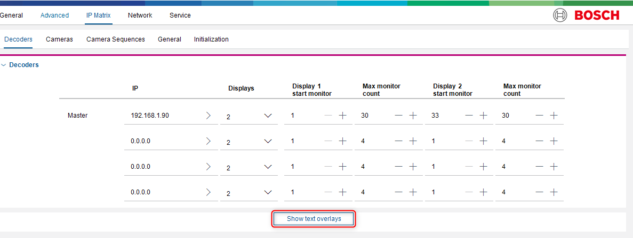Decrease Master Display 1 max monitor count with minus
The image size is (633, 238).
tap(398, 116)
